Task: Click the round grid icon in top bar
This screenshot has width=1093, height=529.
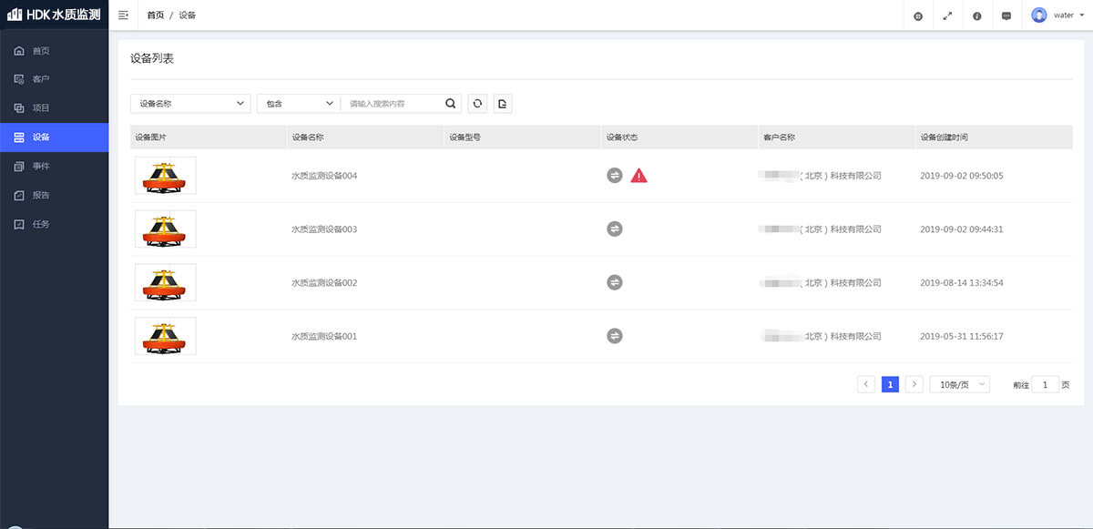Action: click(918, 15)
